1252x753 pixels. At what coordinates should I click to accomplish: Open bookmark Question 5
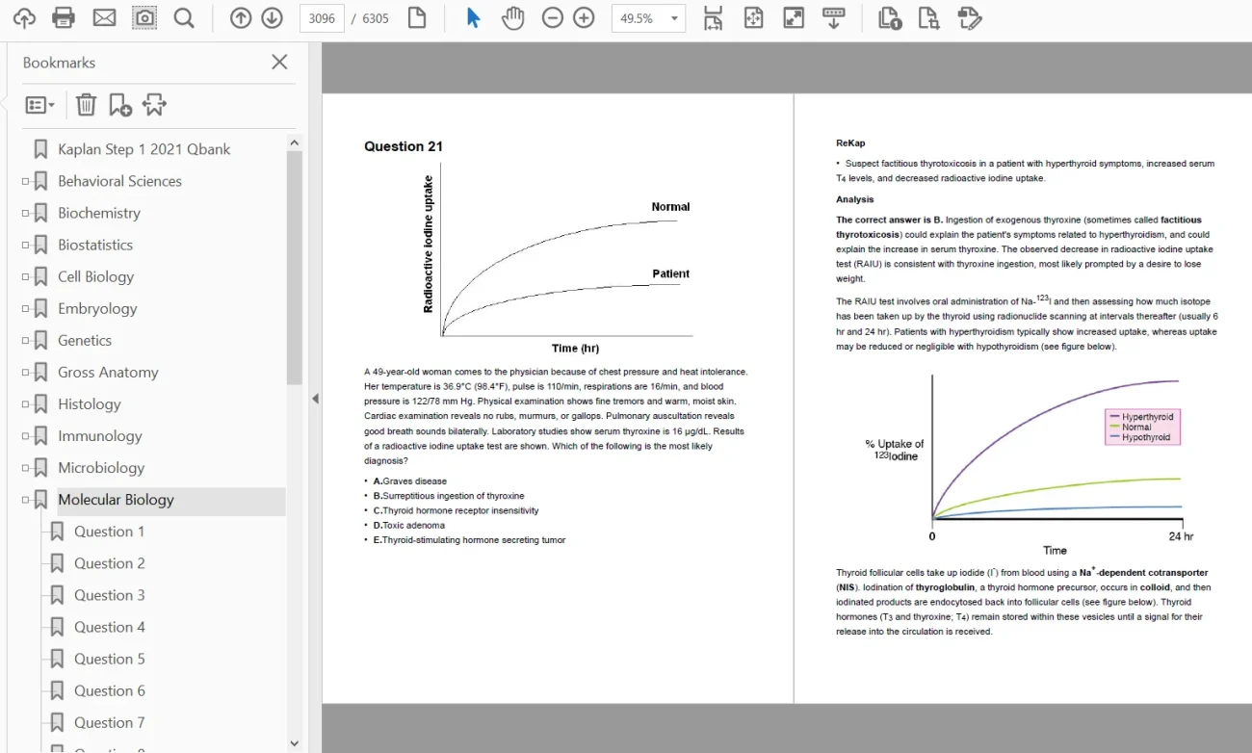tap(110, 659)
